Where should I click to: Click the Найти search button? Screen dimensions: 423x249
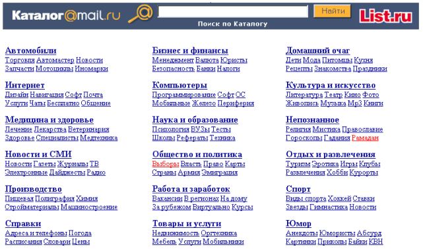(x=333, y=11)
